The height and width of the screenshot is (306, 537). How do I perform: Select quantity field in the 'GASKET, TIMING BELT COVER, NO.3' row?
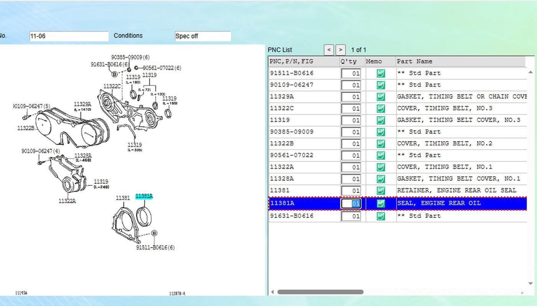click(x=351, y=120)
